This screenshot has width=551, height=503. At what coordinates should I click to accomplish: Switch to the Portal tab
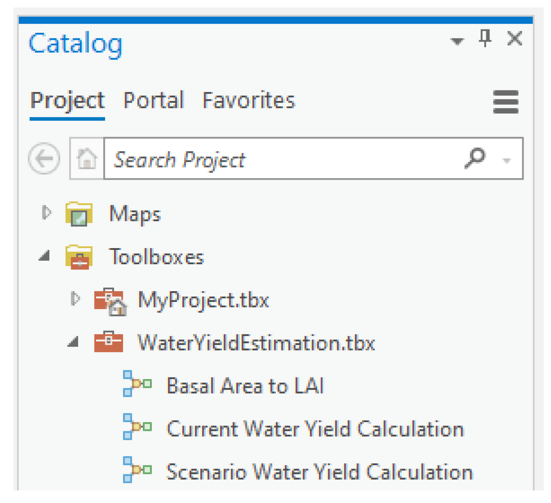154,100
